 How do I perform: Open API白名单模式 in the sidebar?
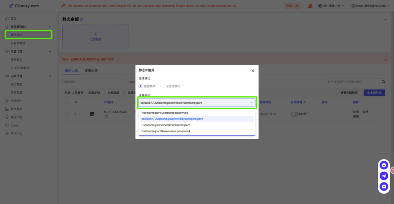pos(20,68)
